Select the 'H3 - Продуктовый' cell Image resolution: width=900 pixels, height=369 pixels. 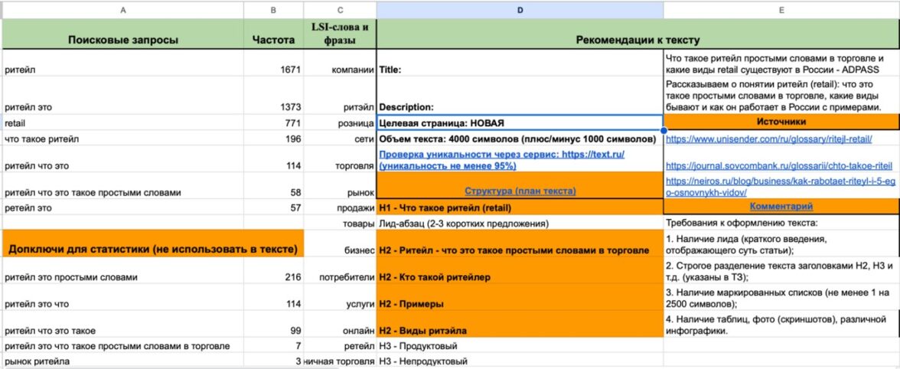(520, 345)
